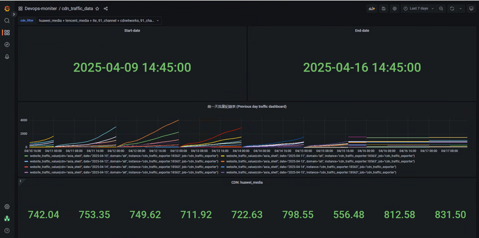
Task: Click the Add panel icon
Action: point(372,9)
